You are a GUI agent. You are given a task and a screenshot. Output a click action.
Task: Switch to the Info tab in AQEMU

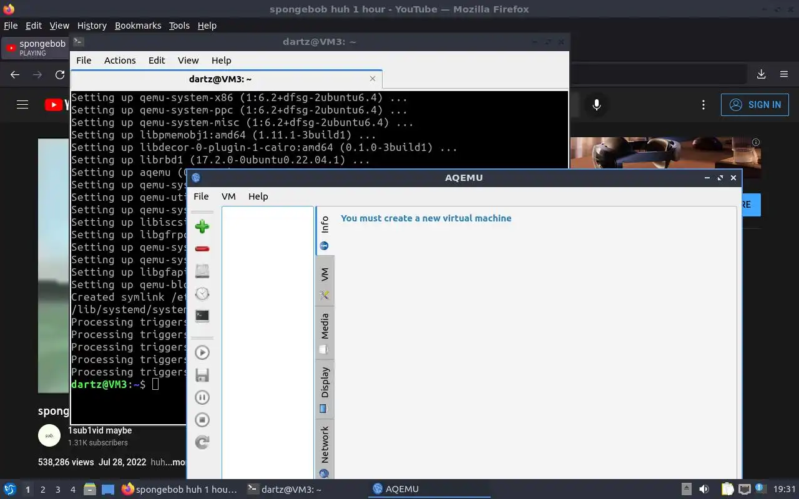point(325,231)
